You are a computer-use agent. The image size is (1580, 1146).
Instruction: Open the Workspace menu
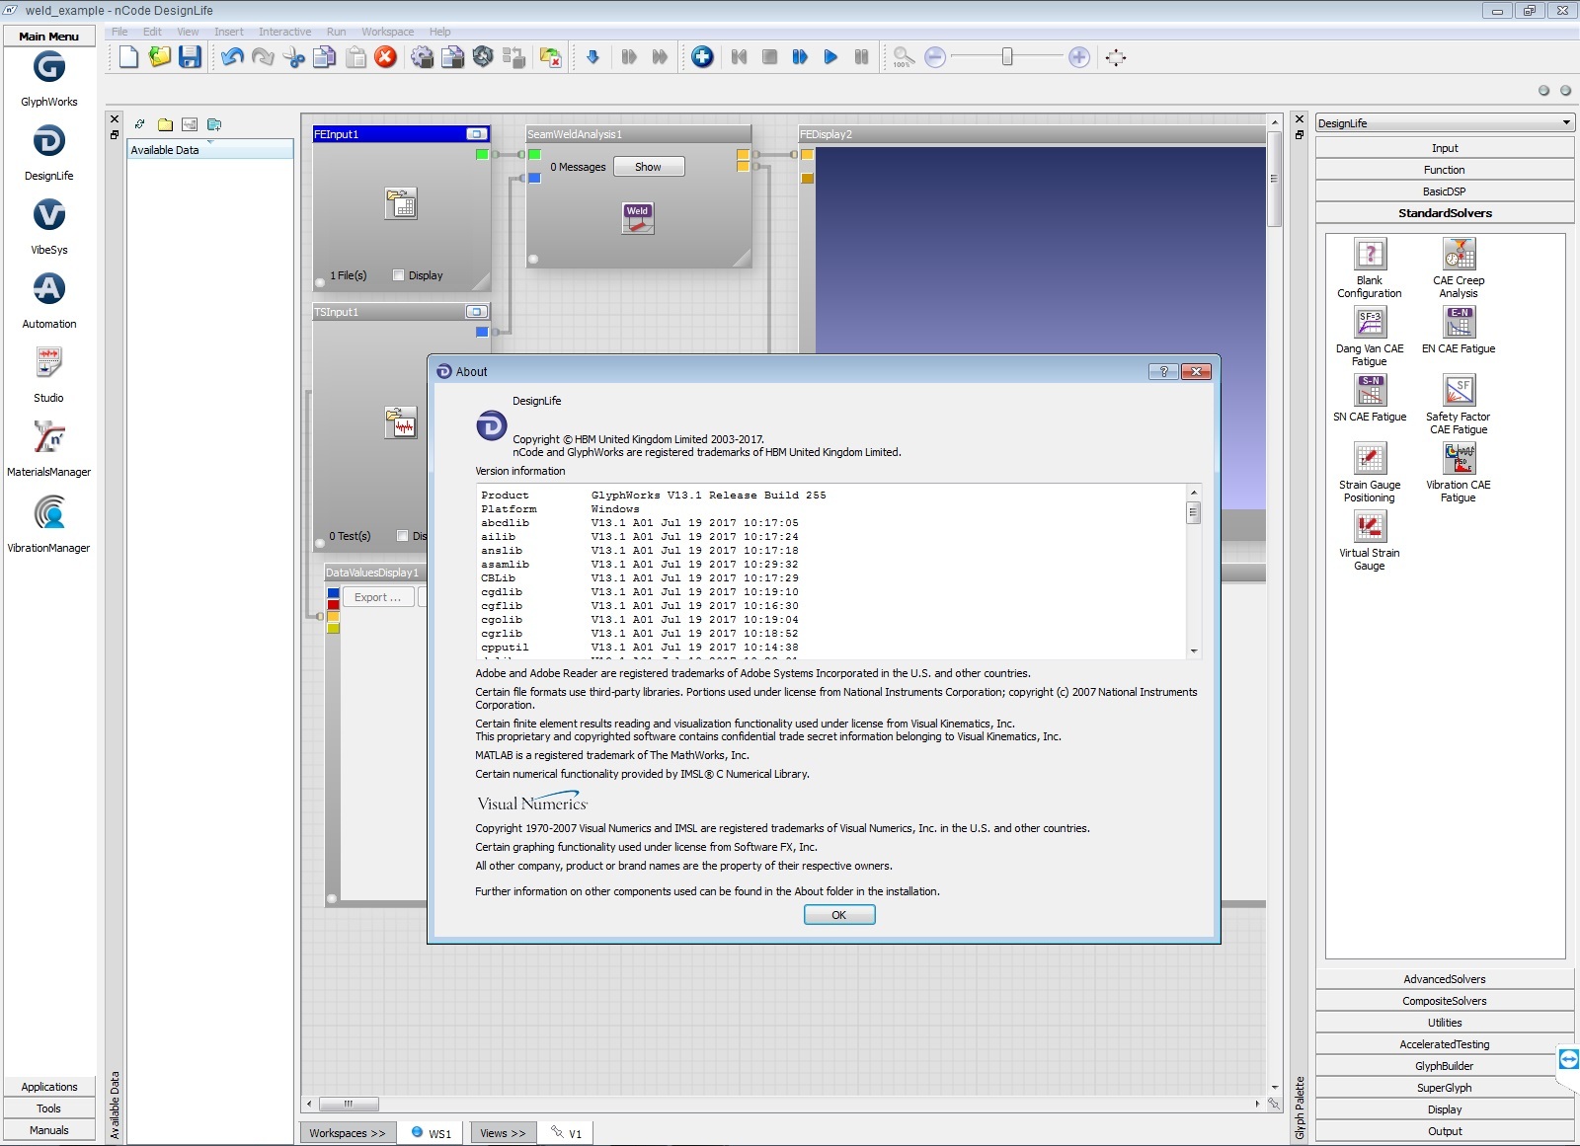[388, 32]
